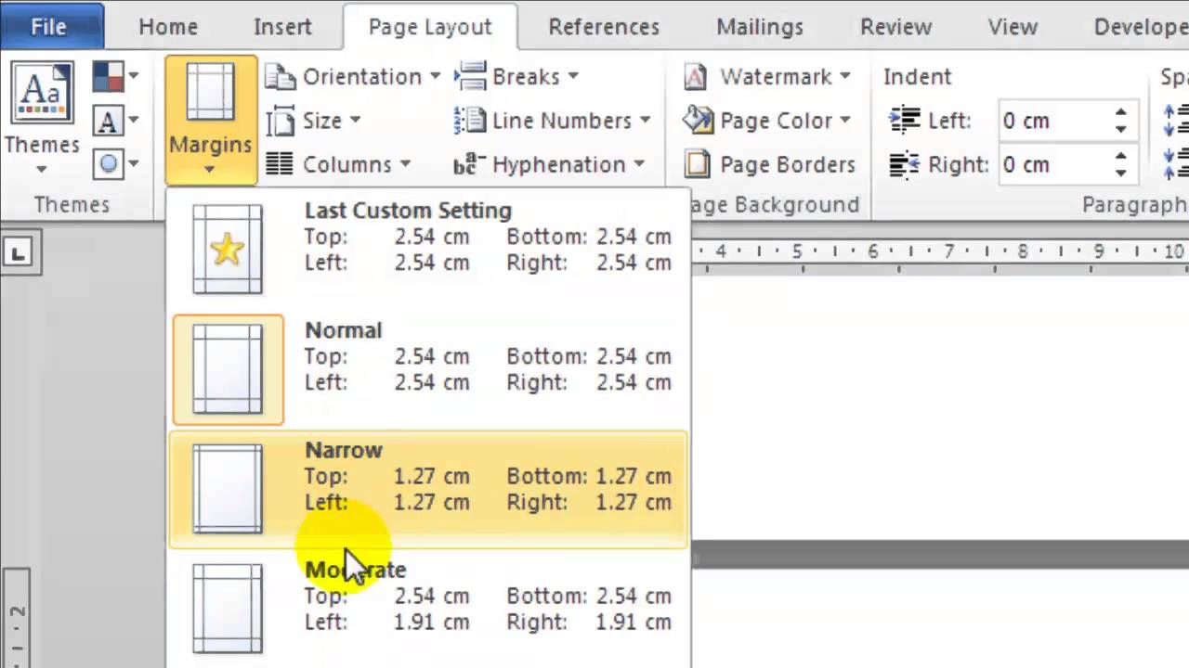
Task: Click the Columns icon
Action: click(281, 165)
